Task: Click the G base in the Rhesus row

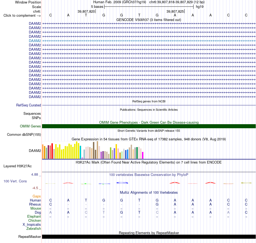Action: point(157,204)
